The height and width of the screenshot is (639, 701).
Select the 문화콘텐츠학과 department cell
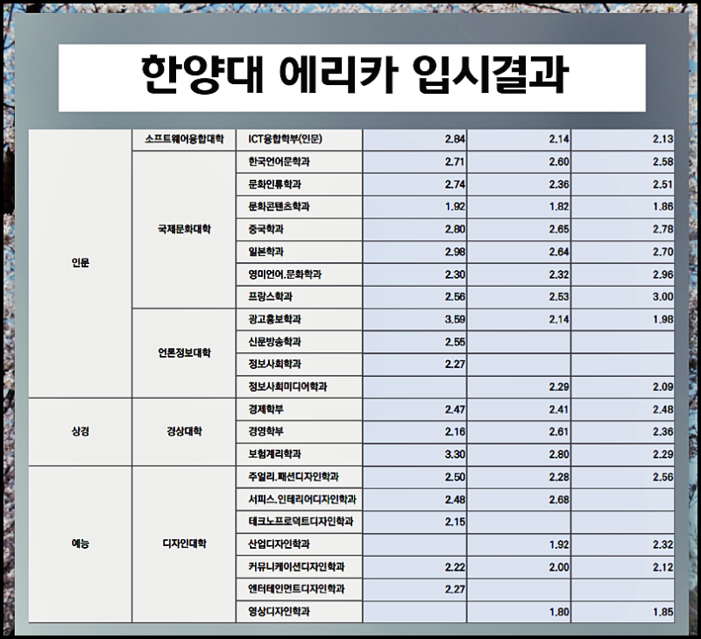tap(299, 207)
